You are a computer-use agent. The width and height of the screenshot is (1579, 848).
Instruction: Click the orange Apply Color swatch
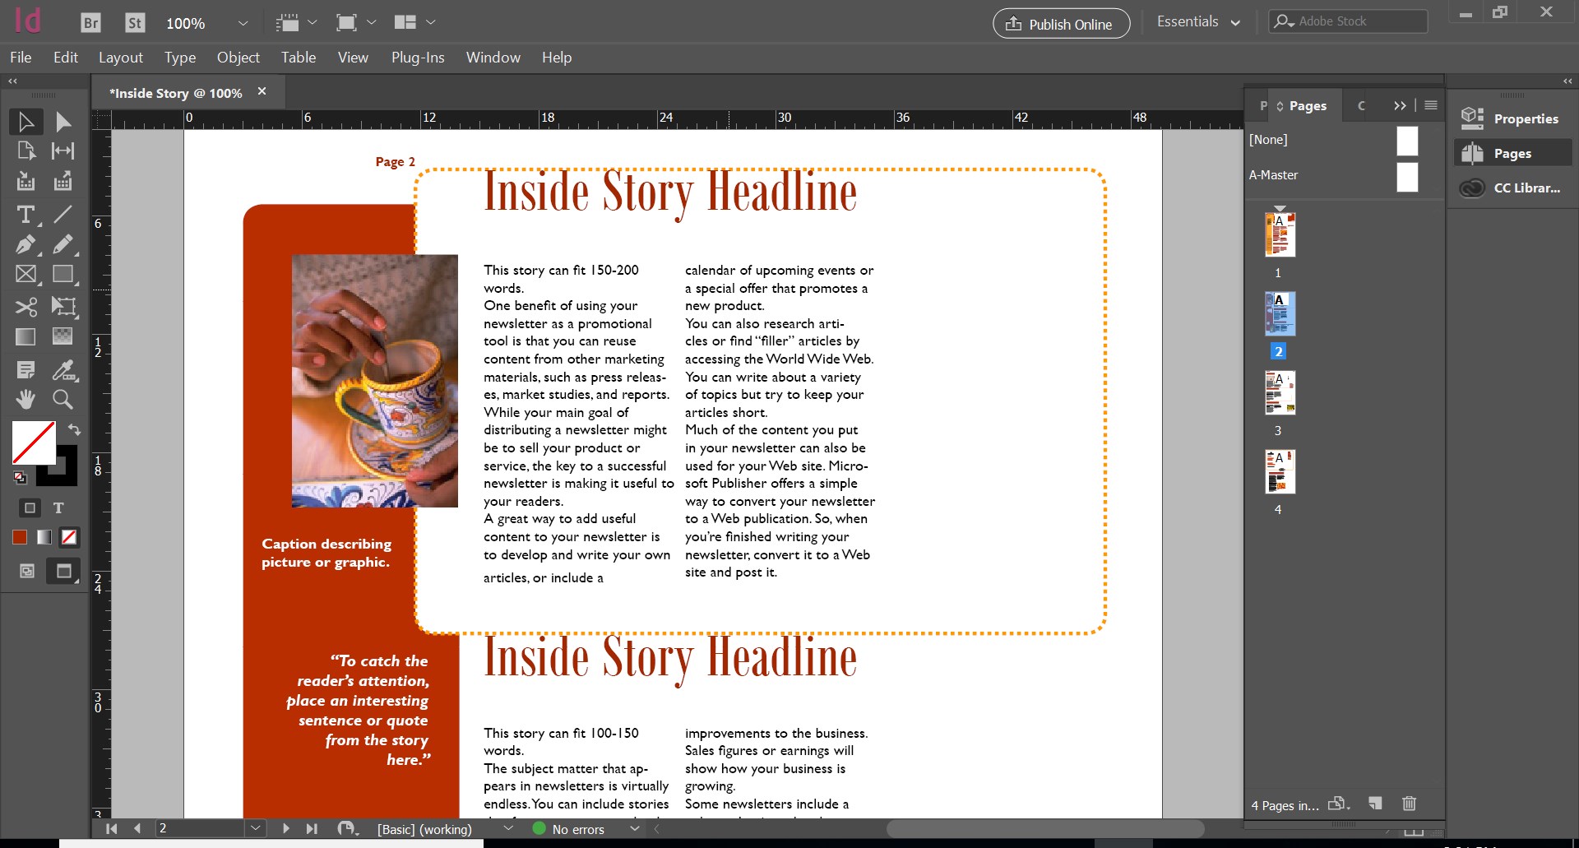tap(19, 536)
